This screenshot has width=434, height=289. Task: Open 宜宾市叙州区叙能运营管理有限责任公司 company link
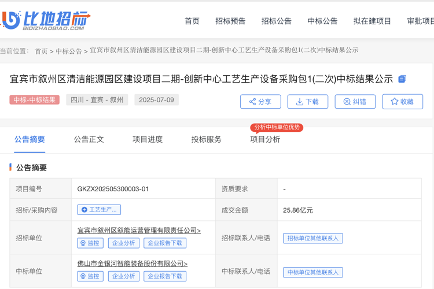[x=139, y=230]
